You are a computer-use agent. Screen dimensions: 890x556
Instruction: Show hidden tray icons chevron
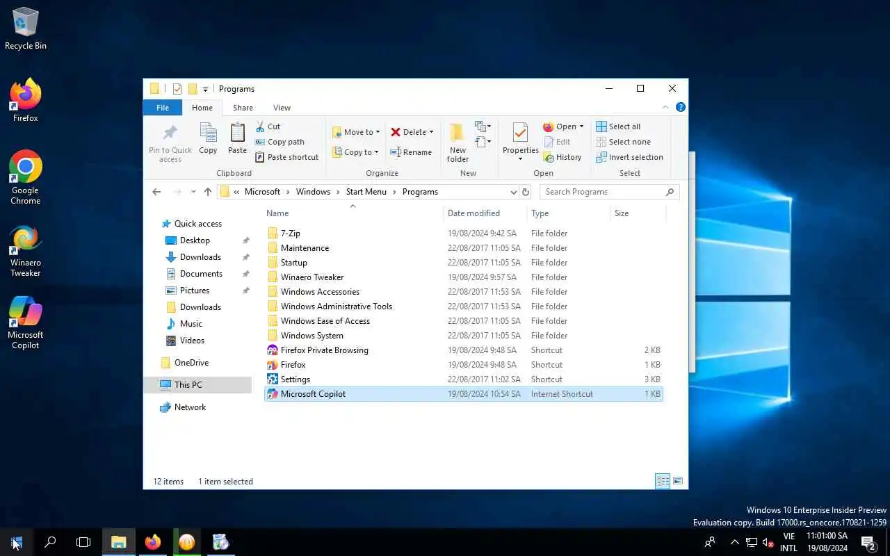pos(734,542)
